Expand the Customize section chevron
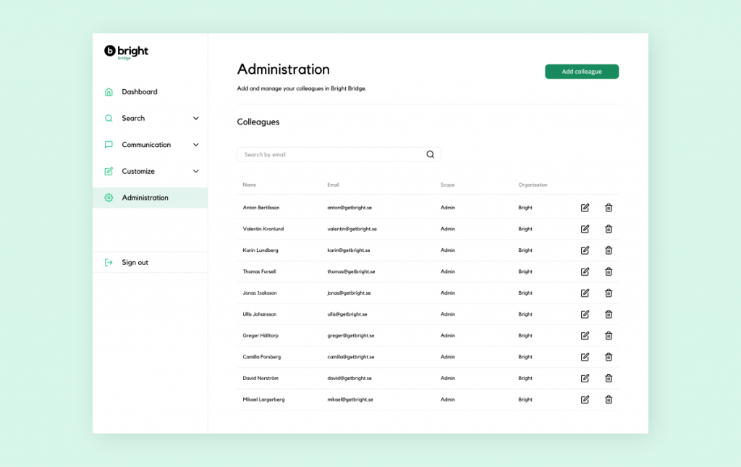This screenshot has width=741, height=467. (x=195, y=171)
